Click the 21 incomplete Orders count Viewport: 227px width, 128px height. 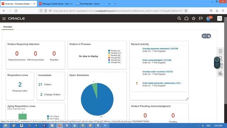click(x=40, y=85)
